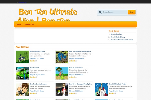Open Ben 10 Alphabets Finder thumbnail
Viewport: 151px width, 100px height.
click(x=101, y=89)
